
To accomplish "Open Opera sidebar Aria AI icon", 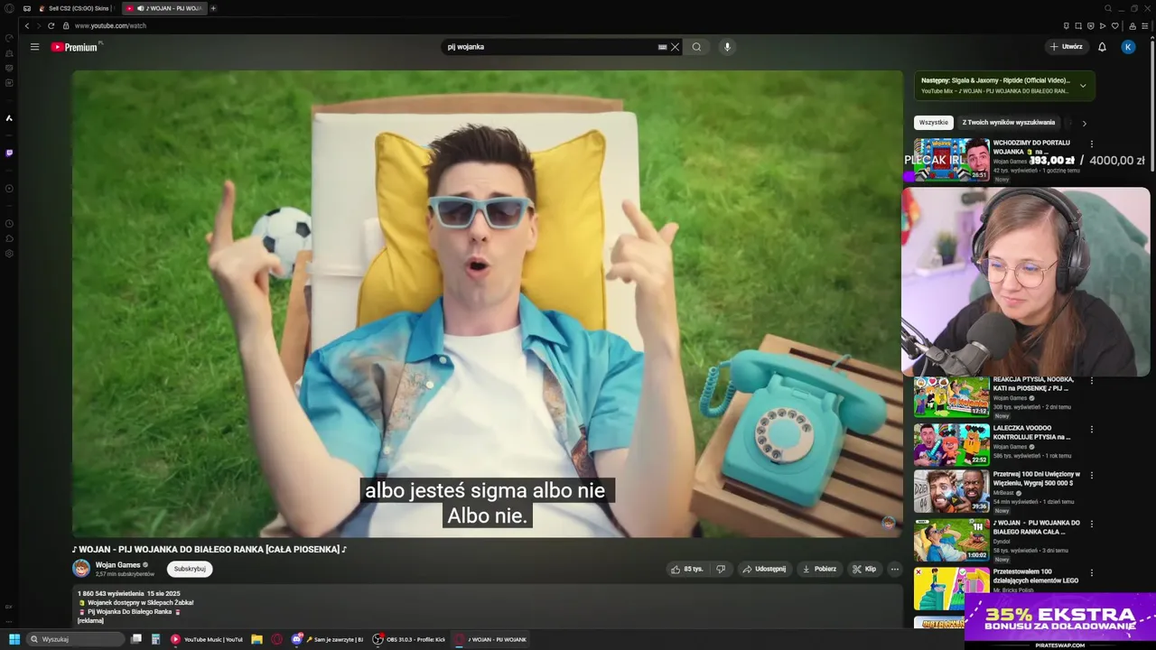I will (9, 117).
